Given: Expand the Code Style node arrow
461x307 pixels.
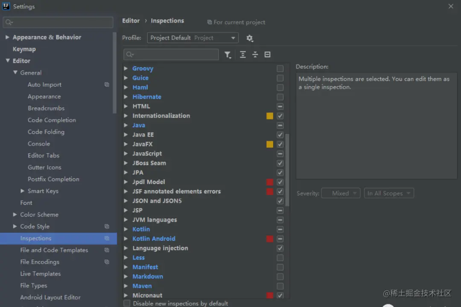Looking at the screenshot, I should point(15,226).
